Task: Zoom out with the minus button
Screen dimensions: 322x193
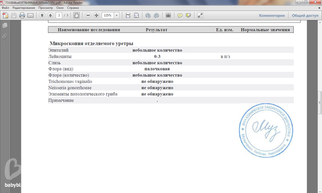Action: coord(88,15)
